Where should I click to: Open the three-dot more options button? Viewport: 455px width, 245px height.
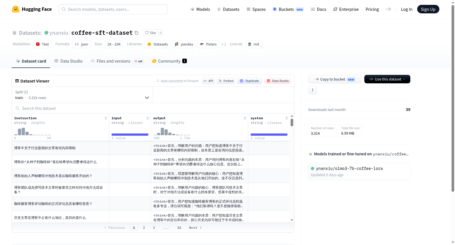(x=313, y=90)
